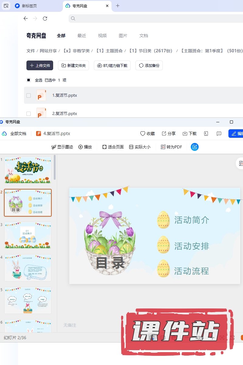Click the browser back arrow
This screenshot has height=365, width=243.
coord(26,19)
